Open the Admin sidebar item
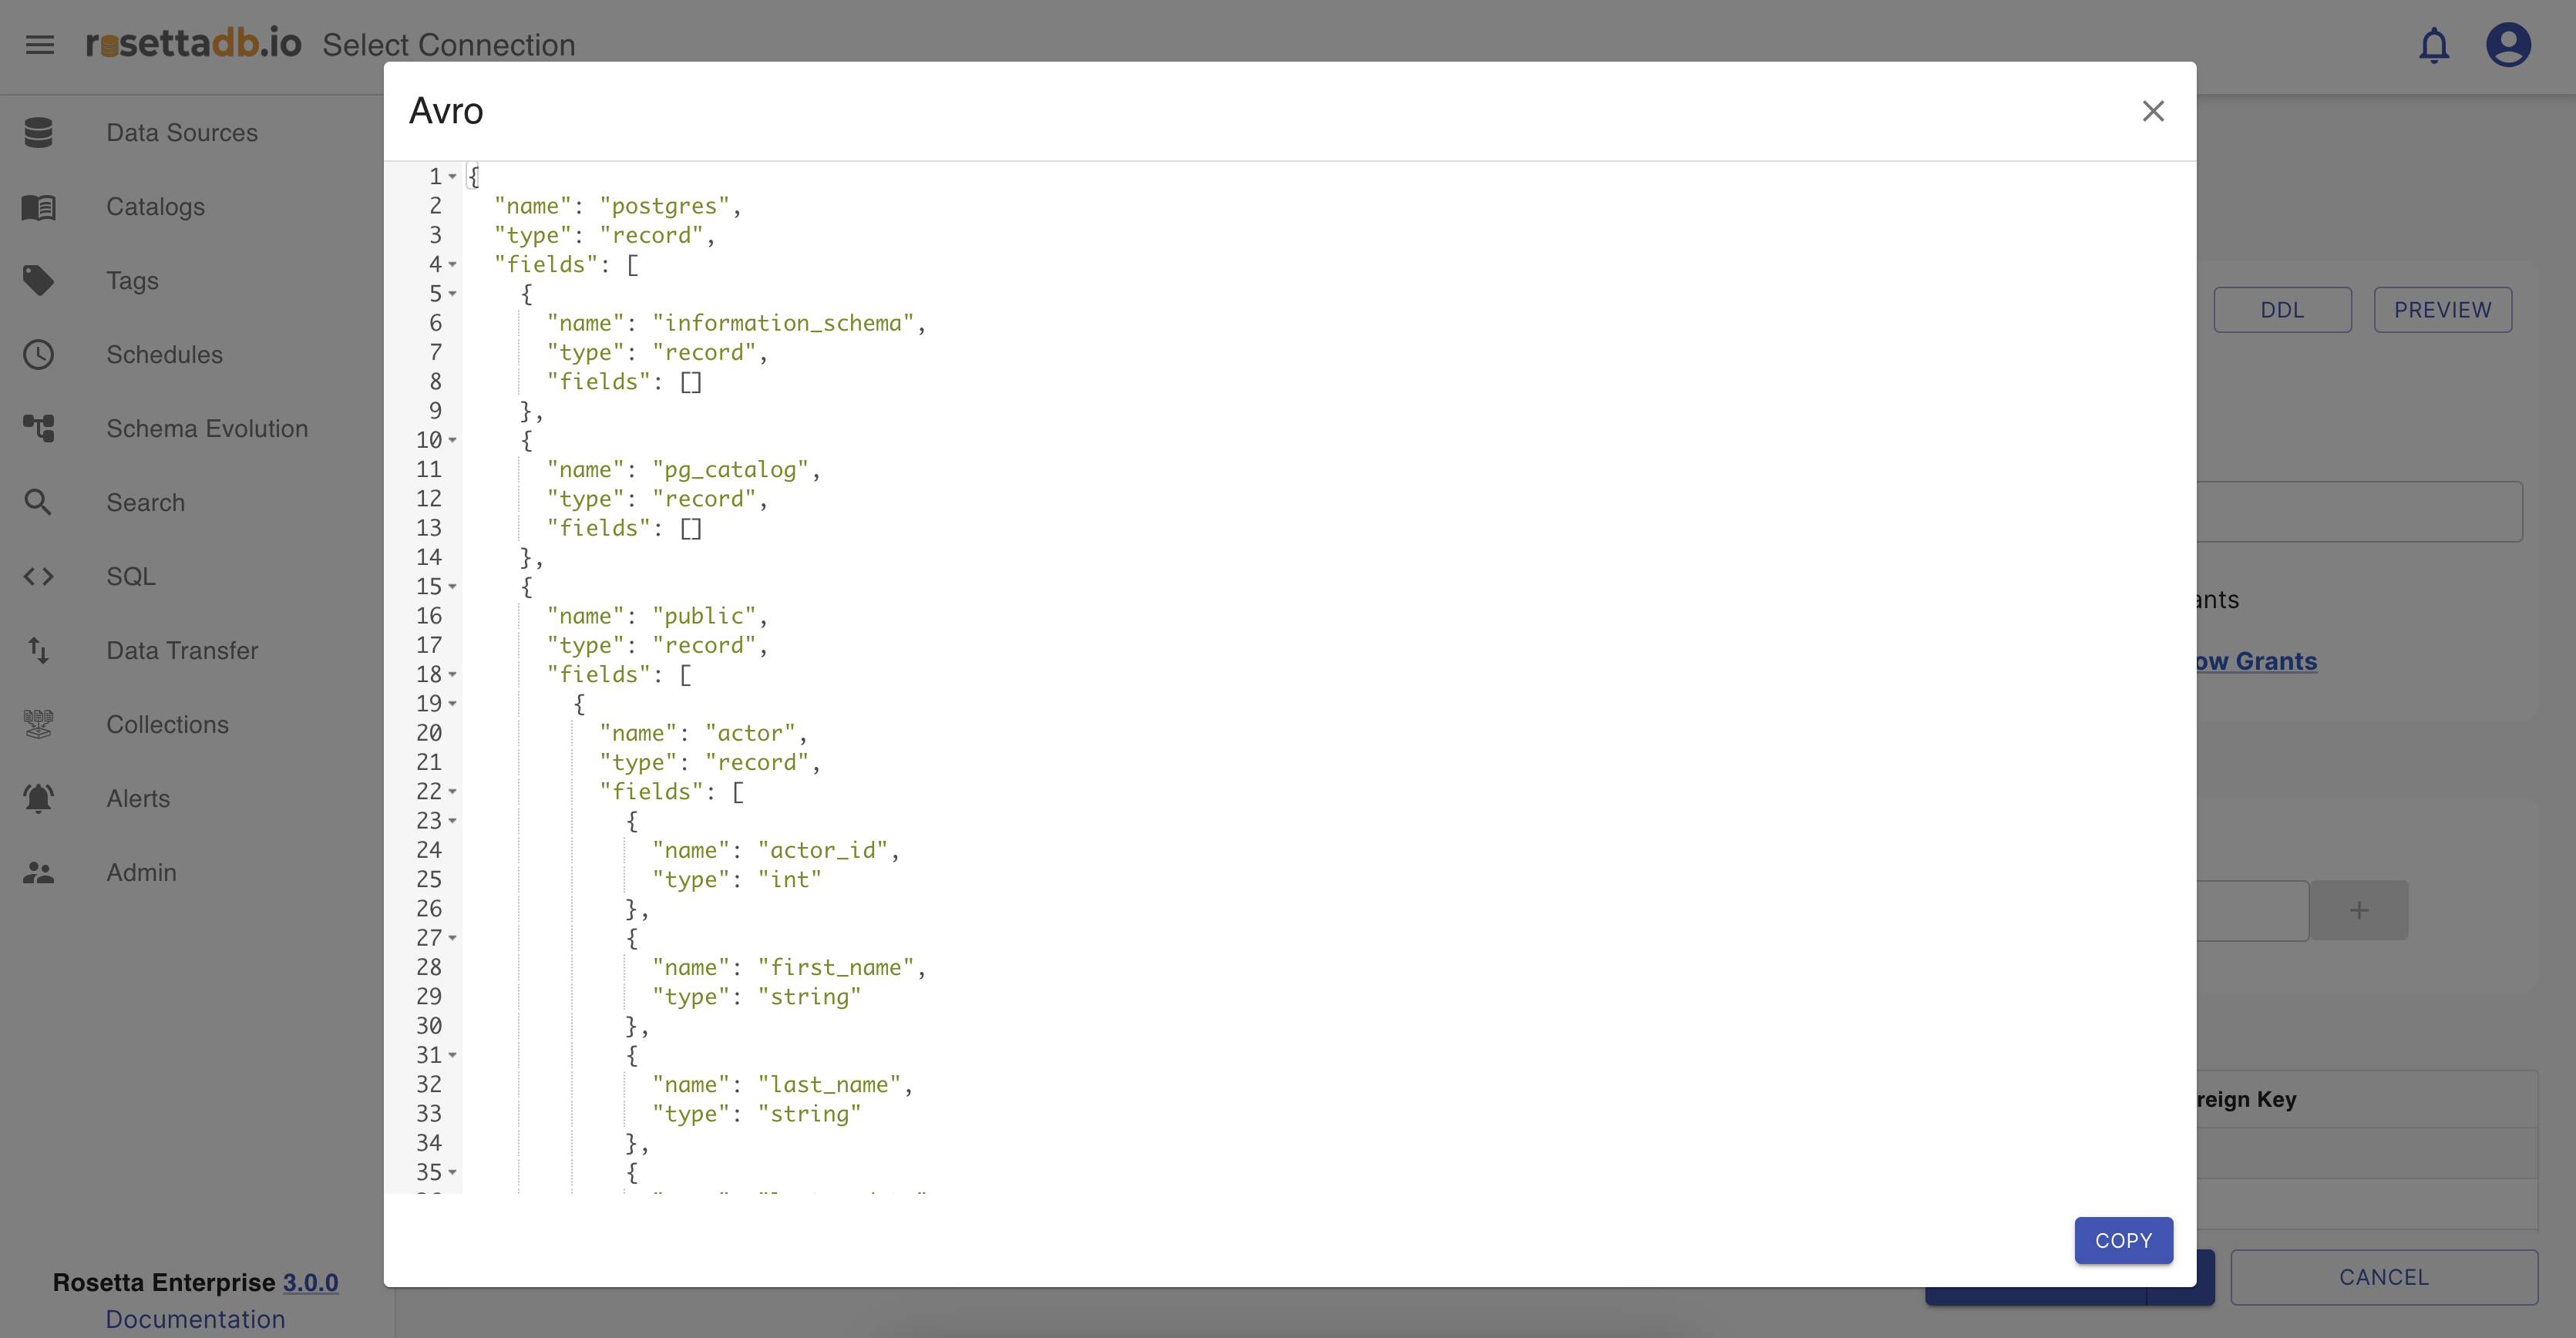 (141, 873)
